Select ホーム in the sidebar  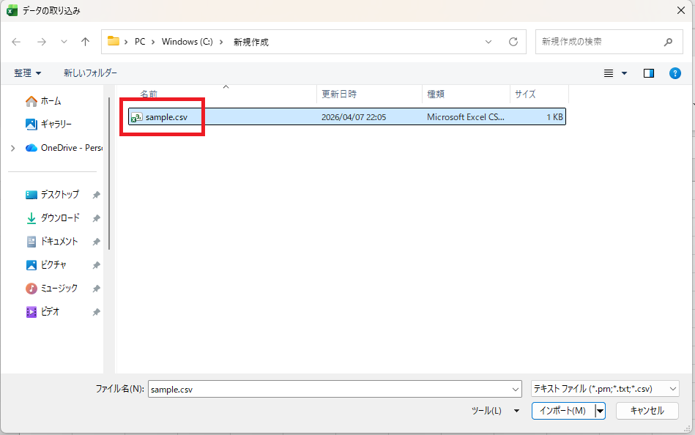[50, 100]
